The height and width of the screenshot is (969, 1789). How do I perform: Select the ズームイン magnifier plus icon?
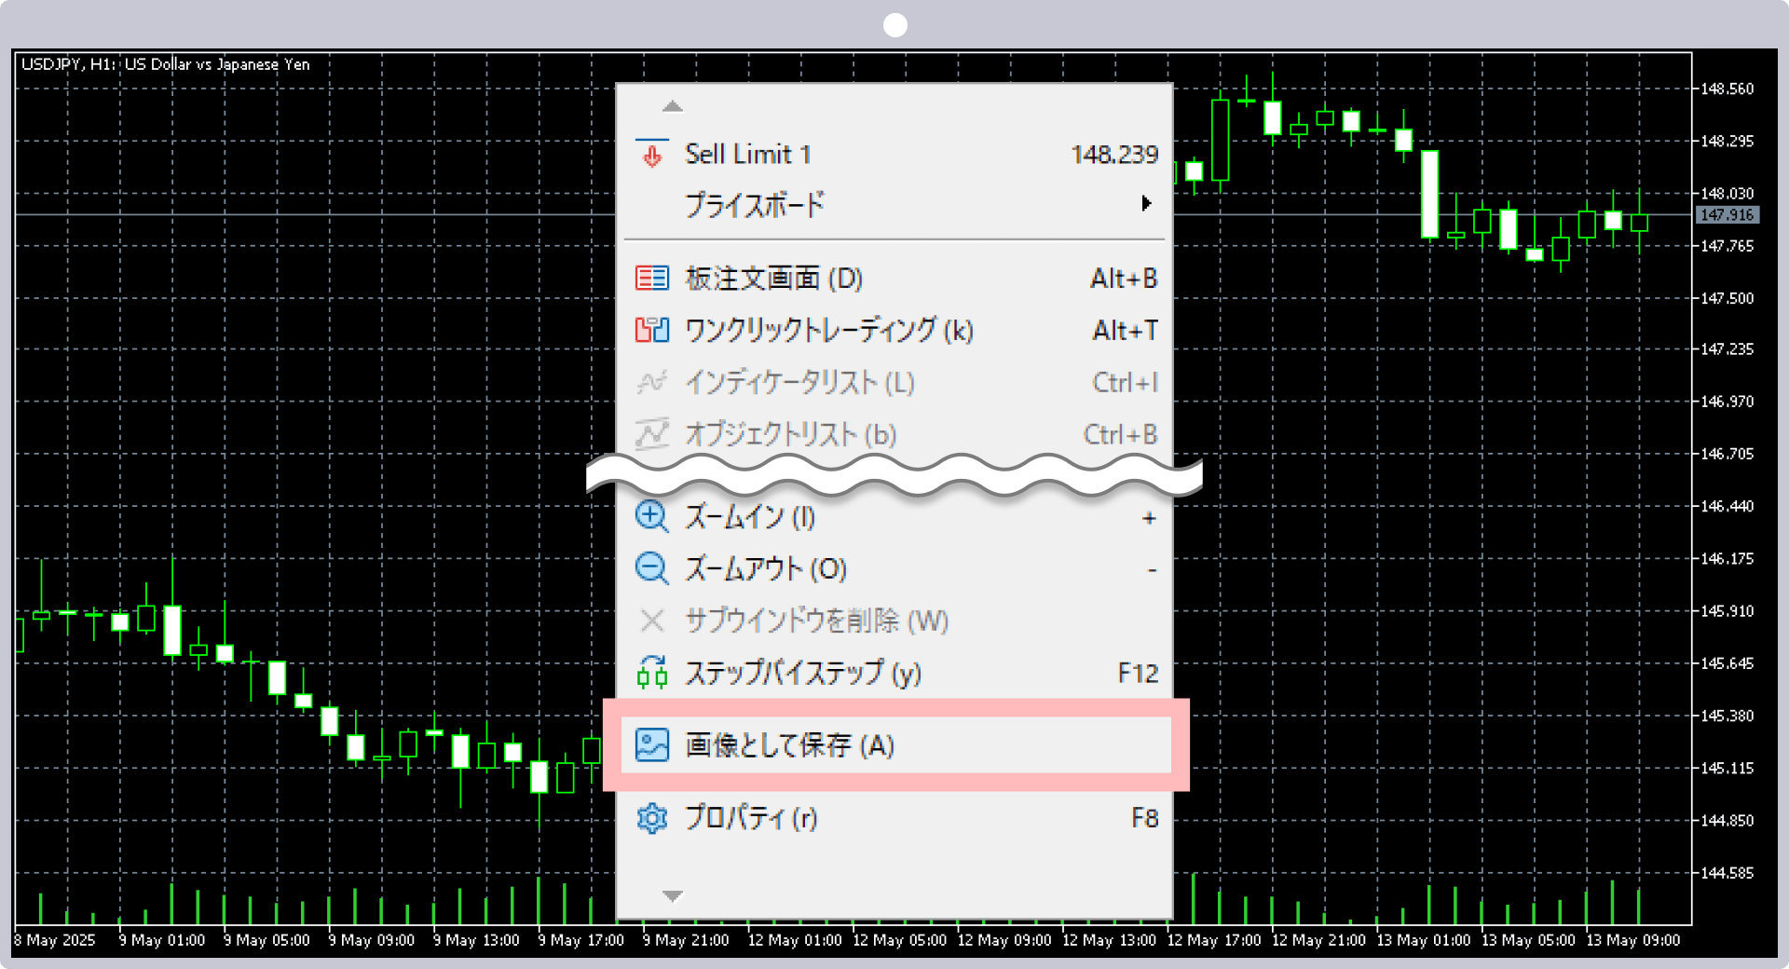point(653,517)
